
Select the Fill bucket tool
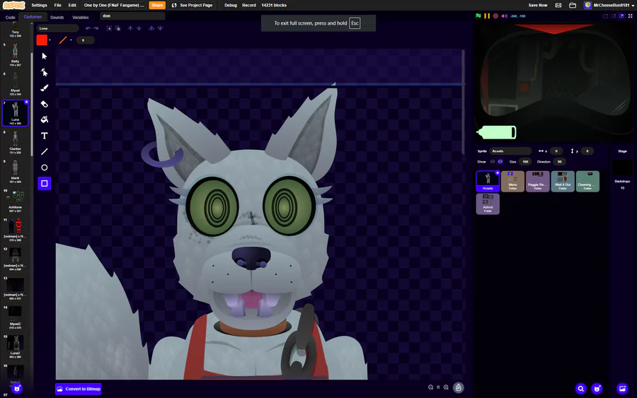click(45, 119)
